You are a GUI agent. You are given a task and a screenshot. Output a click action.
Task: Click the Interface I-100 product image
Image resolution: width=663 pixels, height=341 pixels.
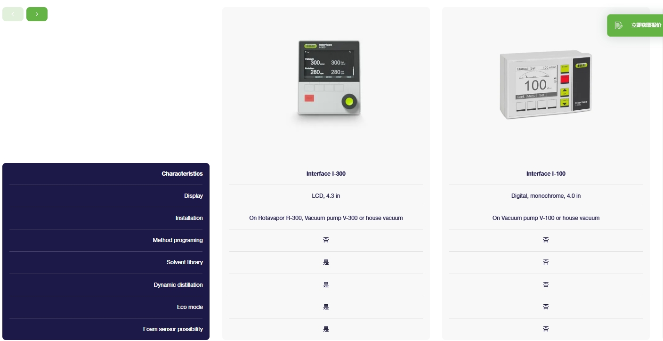[545, 84]
